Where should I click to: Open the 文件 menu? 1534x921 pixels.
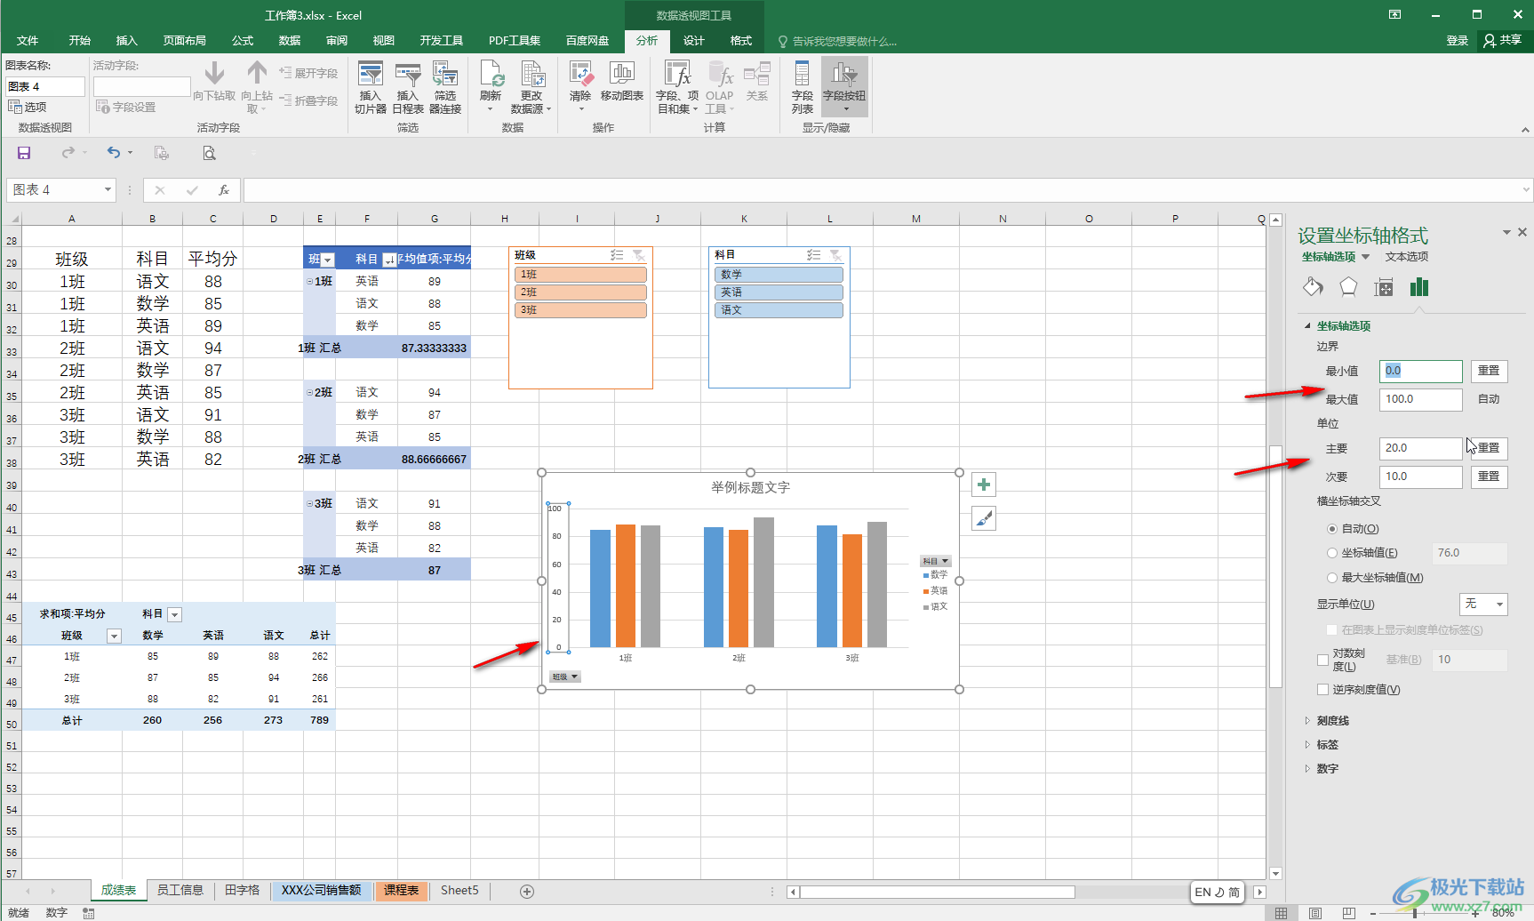click(x=28, y=41)
